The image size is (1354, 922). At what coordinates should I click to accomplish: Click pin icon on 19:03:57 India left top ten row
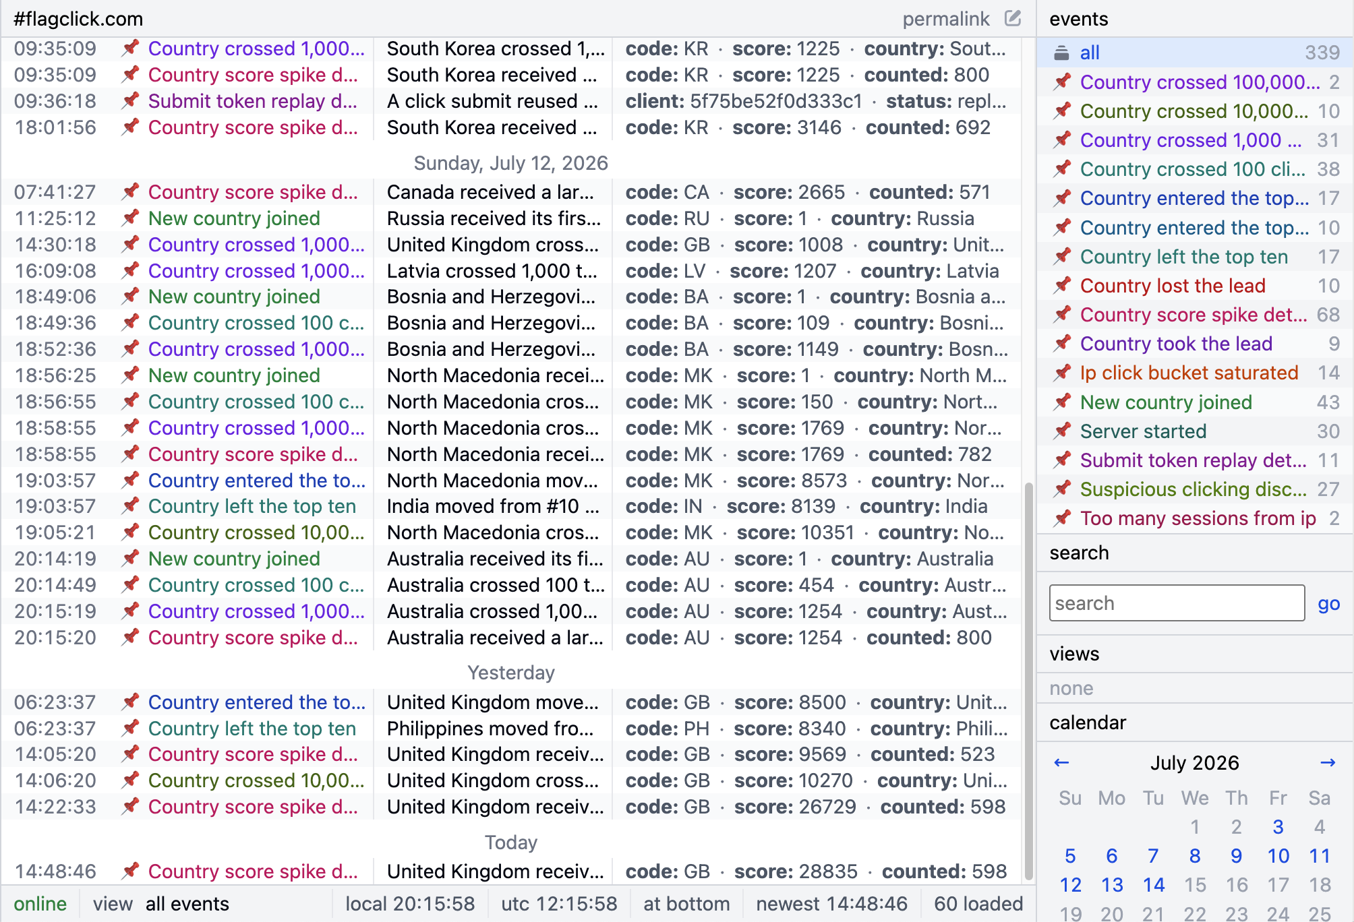click(131, 505)
